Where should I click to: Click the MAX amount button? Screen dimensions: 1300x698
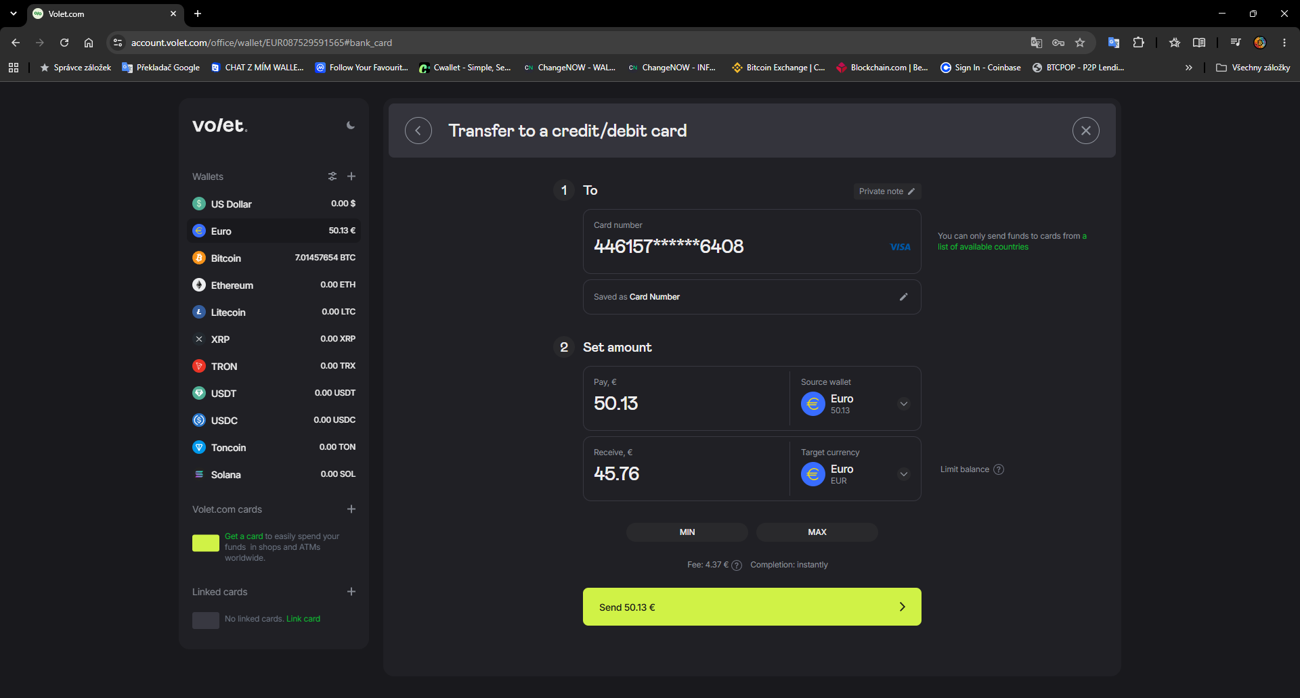tap(817, 532)
